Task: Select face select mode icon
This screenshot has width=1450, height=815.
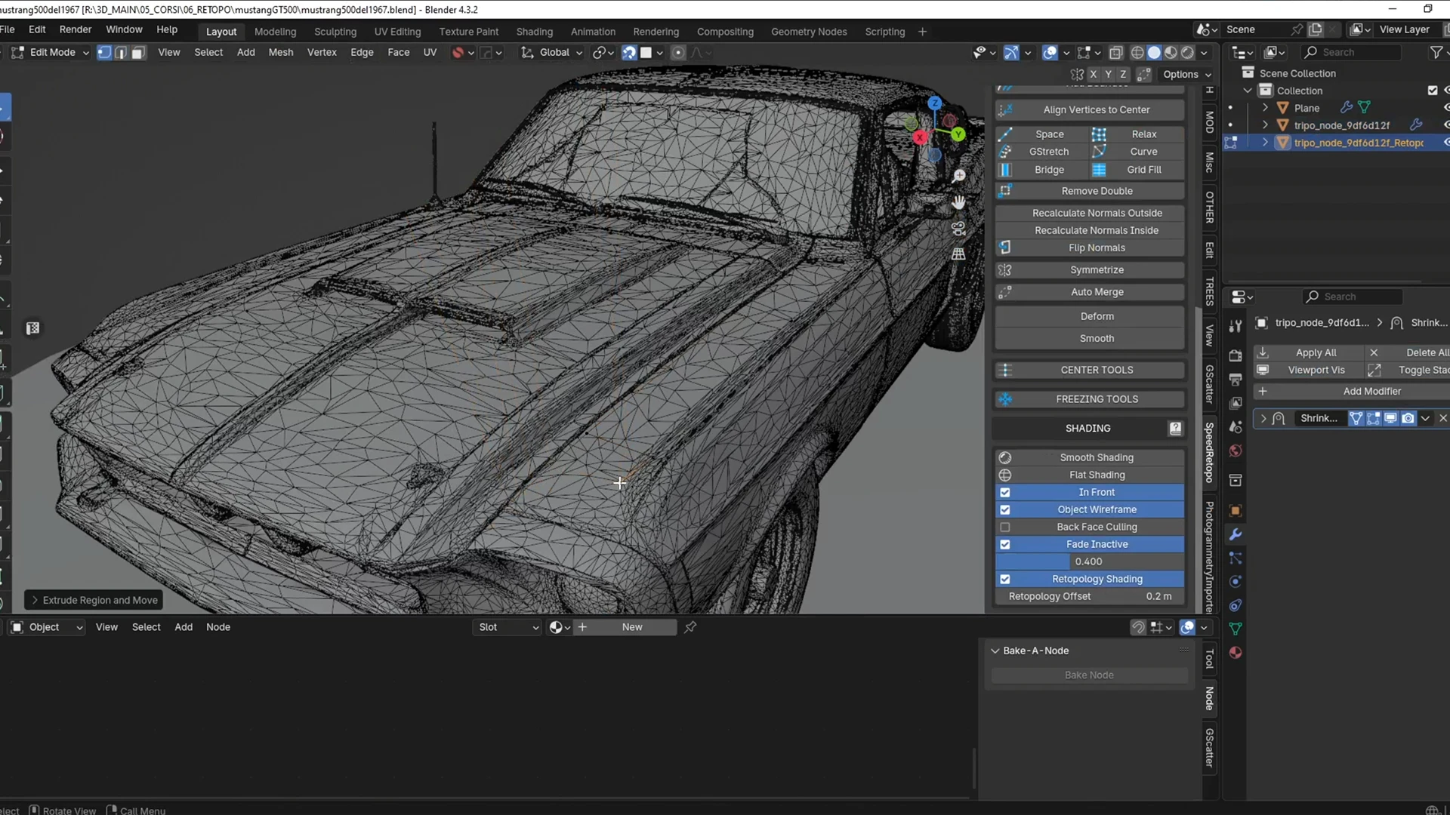Action: point(137,53)
